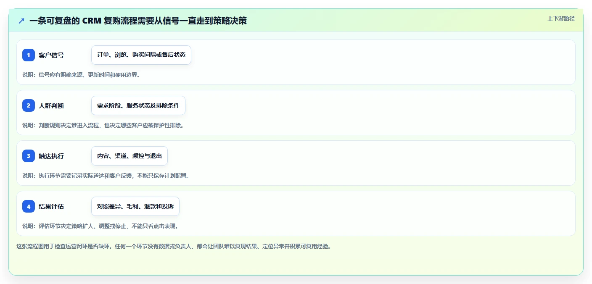The width and height of the screenshot is (592, 284).
Task: Click step number 1 badge
Action: tap(29, 55)
